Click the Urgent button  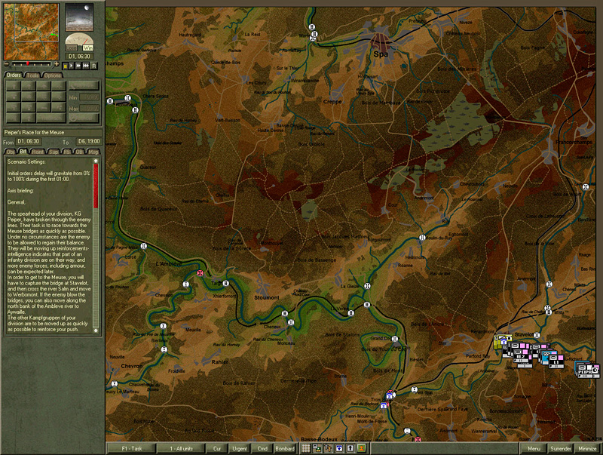click(x=240, y=448)
